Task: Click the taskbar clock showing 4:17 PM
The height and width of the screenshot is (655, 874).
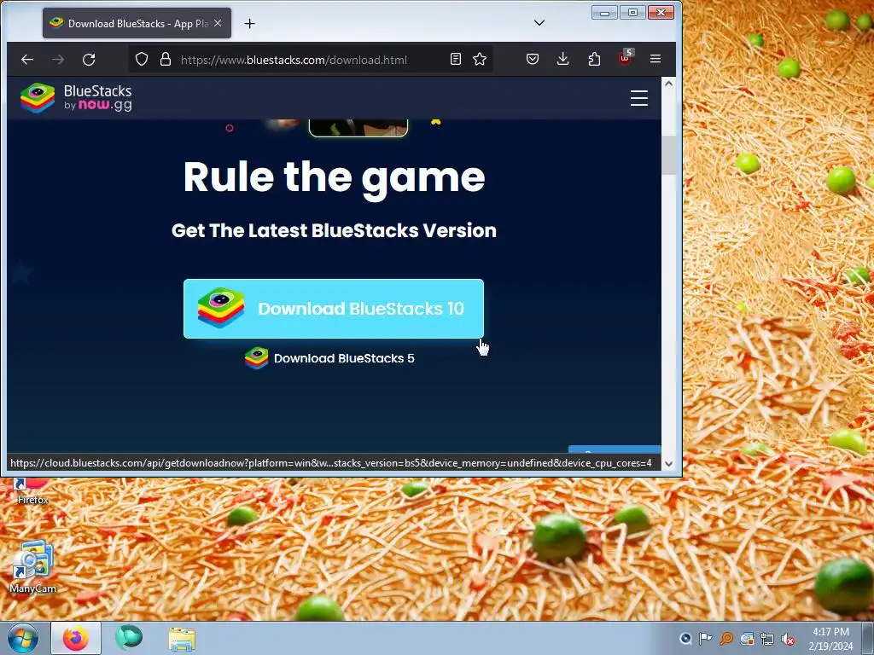Action: pos(830,638)
